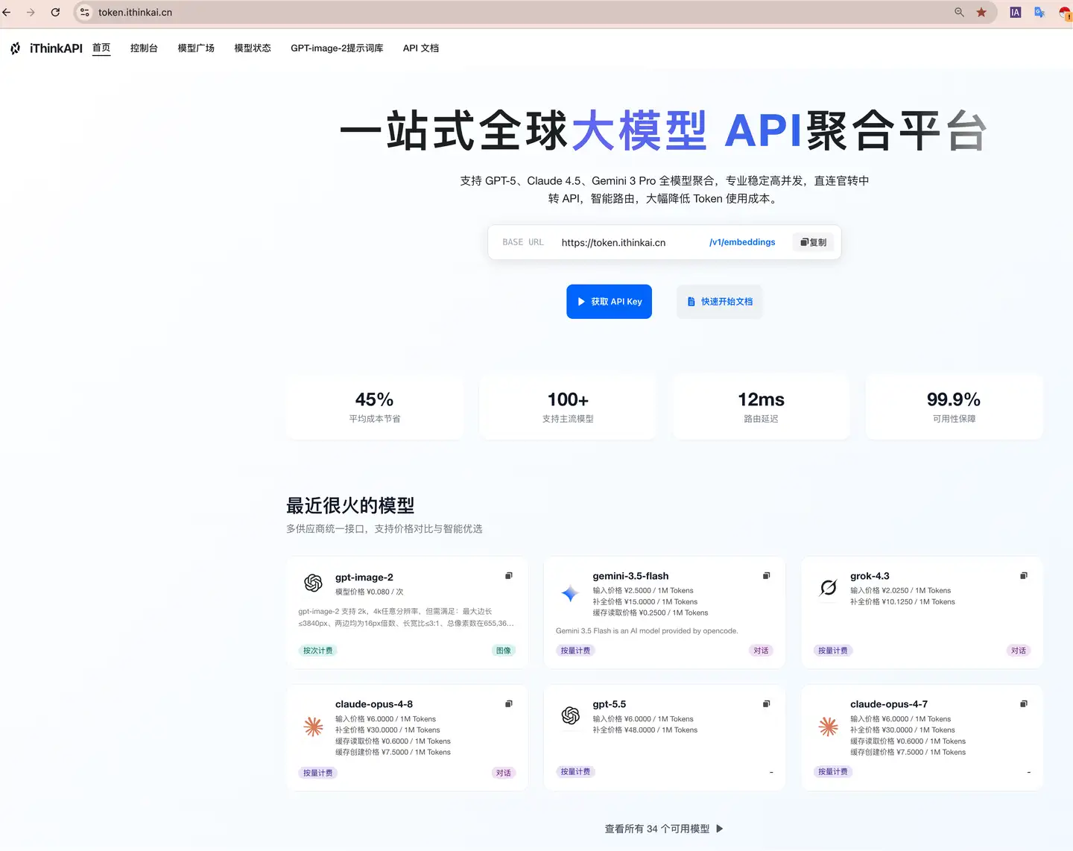Screen dimensions: 1073x851
Task: Open the gpt-image-2 model card title
Action: (364, 578)
